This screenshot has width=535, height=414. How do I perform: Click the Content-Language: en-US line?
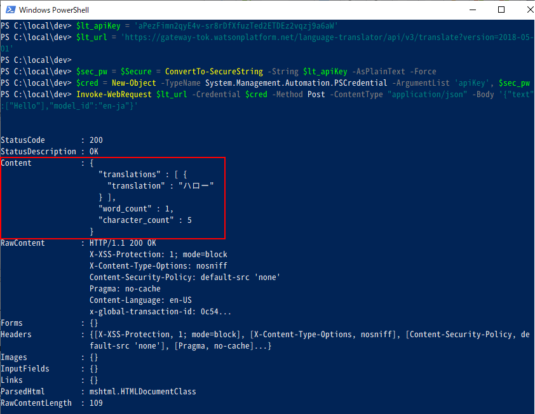[x=140, y=300]
